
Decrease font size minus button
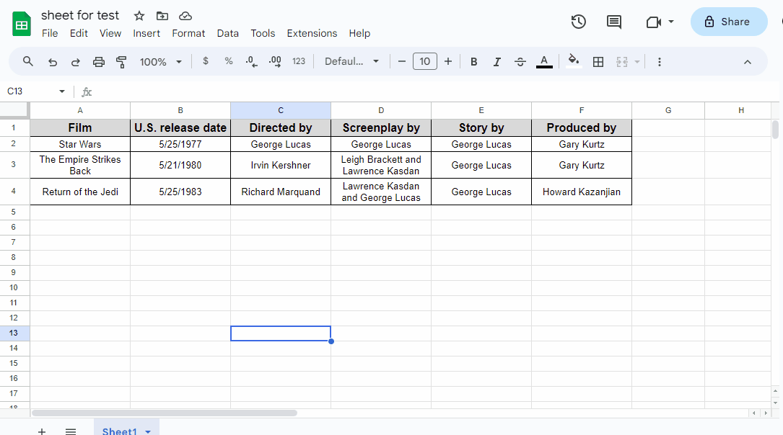[x=401, y=61]
